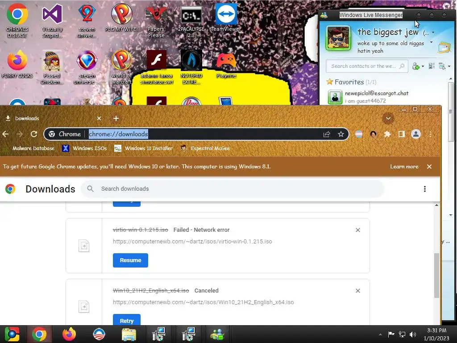Click the virtio-win-0.1.215.iso file name
The width and height of the screenshot is (457, 343).
coord(141,230)
